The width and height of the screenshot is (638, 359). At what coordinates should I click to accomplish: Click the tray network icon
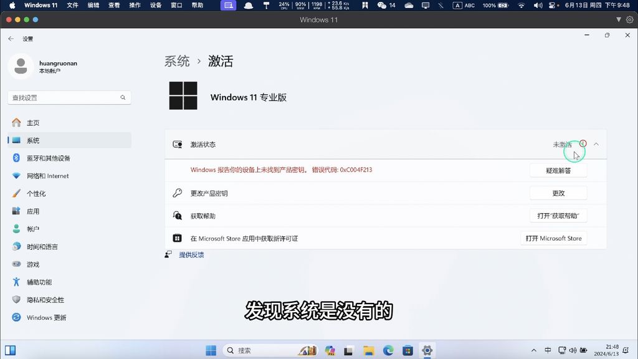click(562, 350)
